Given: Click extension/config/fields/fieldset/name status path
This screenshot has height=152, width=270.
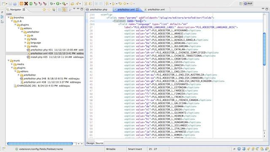Looking at the screenshot, I should (41, 149).
